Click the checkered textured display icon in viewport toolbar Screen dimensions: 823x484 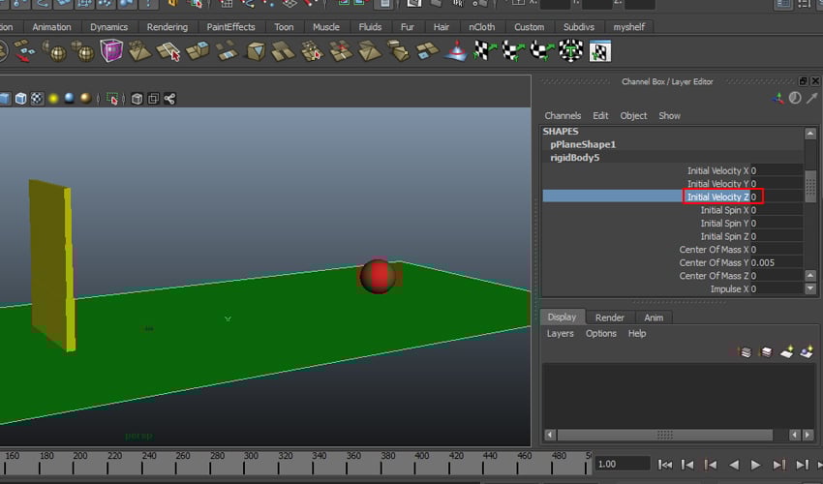(37, 98)
